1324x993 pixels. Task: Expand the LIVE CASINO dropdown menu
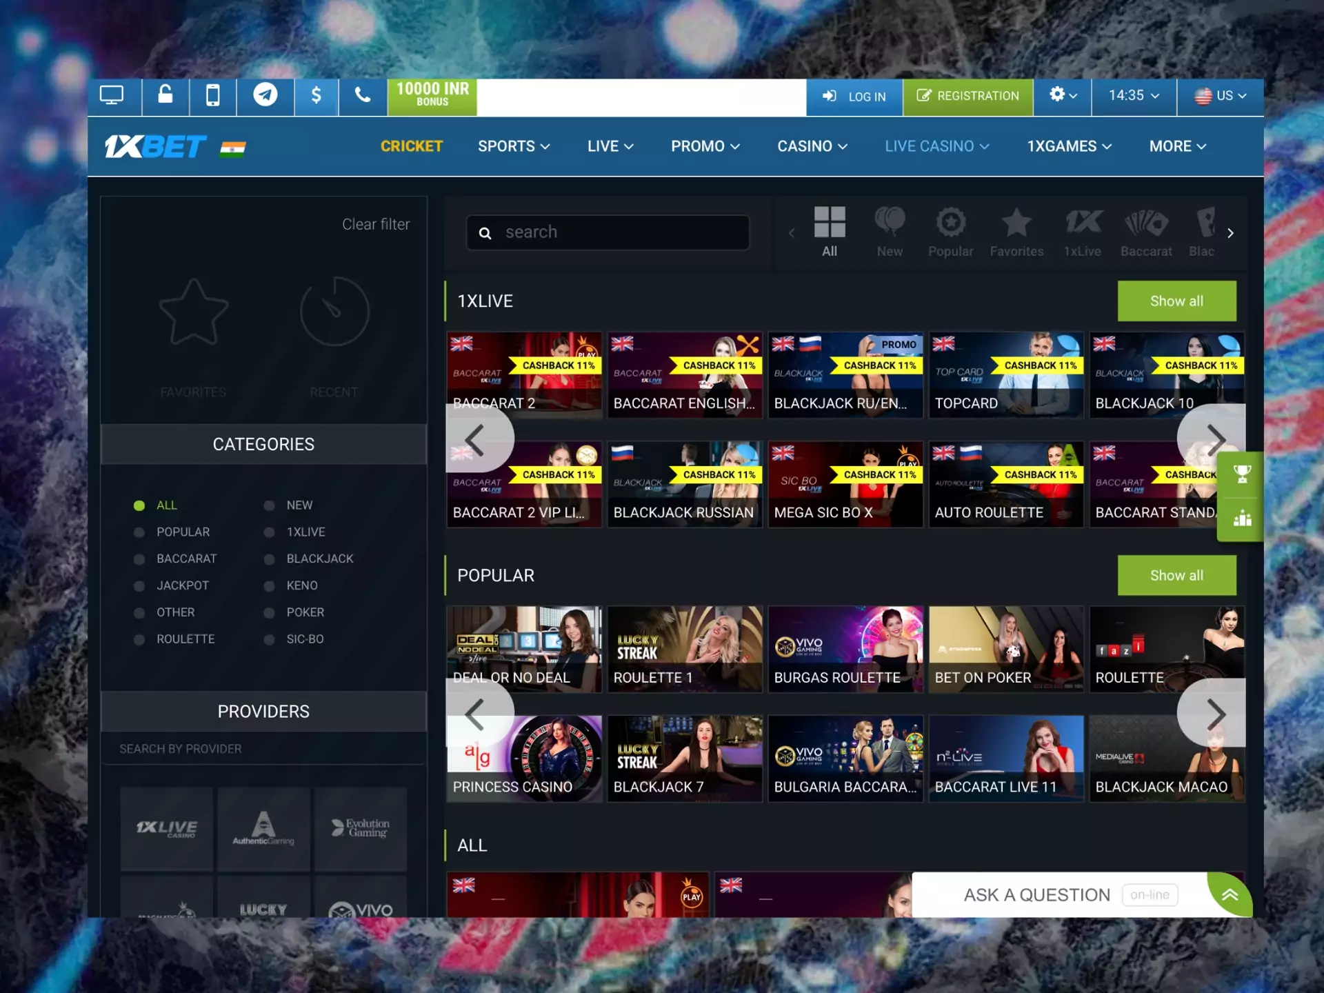(937, 146)
